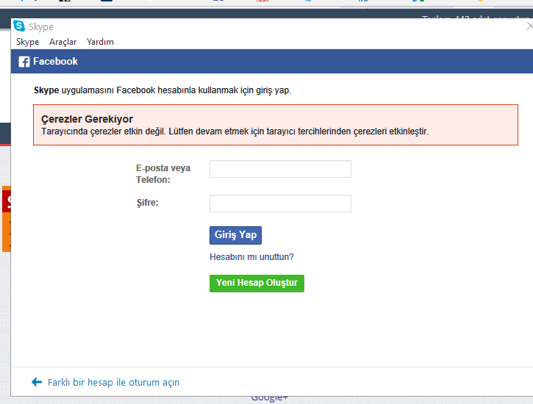This screenshot has height=404, width=533.
Task: Click the Facebook header title text
Action: point(55,62)
